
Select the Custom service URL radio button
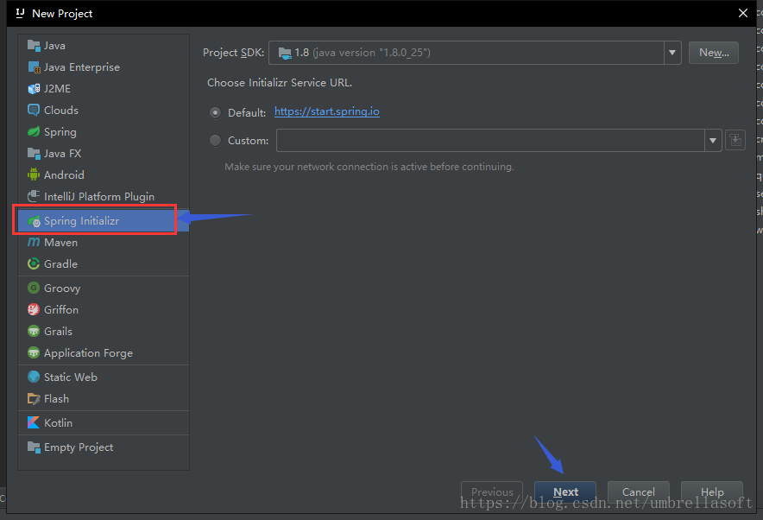pos(215,141)
